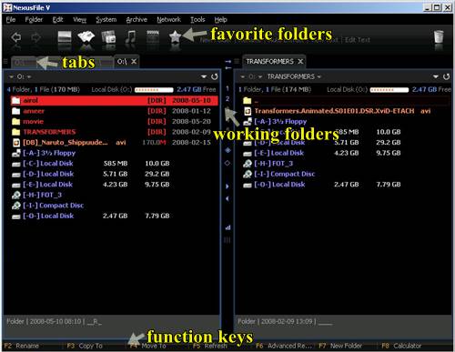Image resolution: width=455 pixels, height=352 pixels.
Task: Open the Tools menu
Action: [x=197, y=20]
